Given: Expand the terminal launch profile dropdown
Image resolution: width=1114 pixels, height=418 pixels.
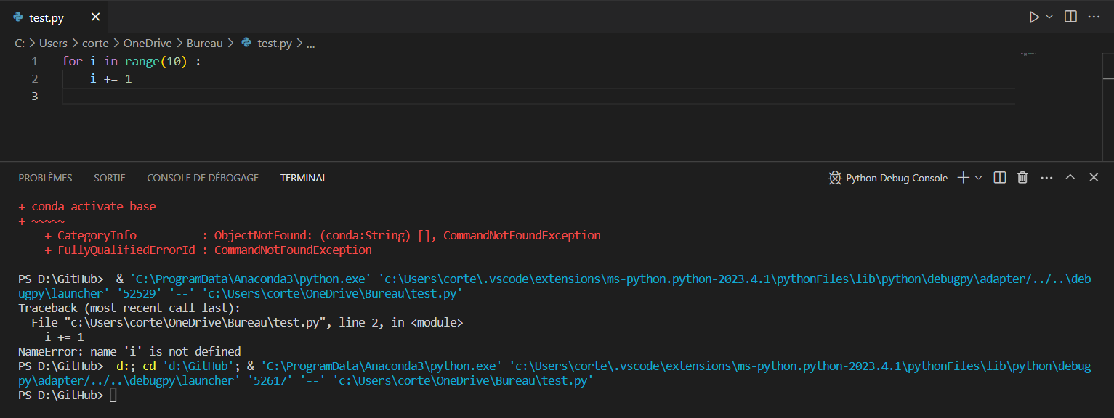Looking at the screenshot, I should [978, 178].
